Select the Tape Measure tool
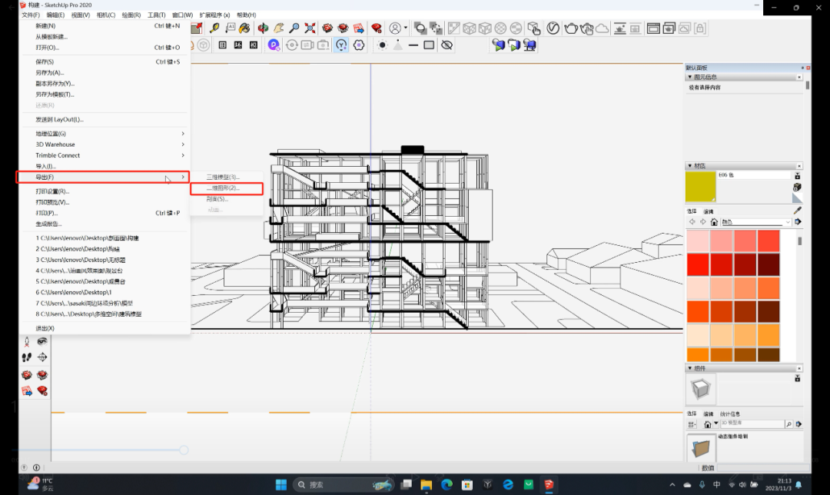Viewport: 830px width, 495px height. click(214, 28)
